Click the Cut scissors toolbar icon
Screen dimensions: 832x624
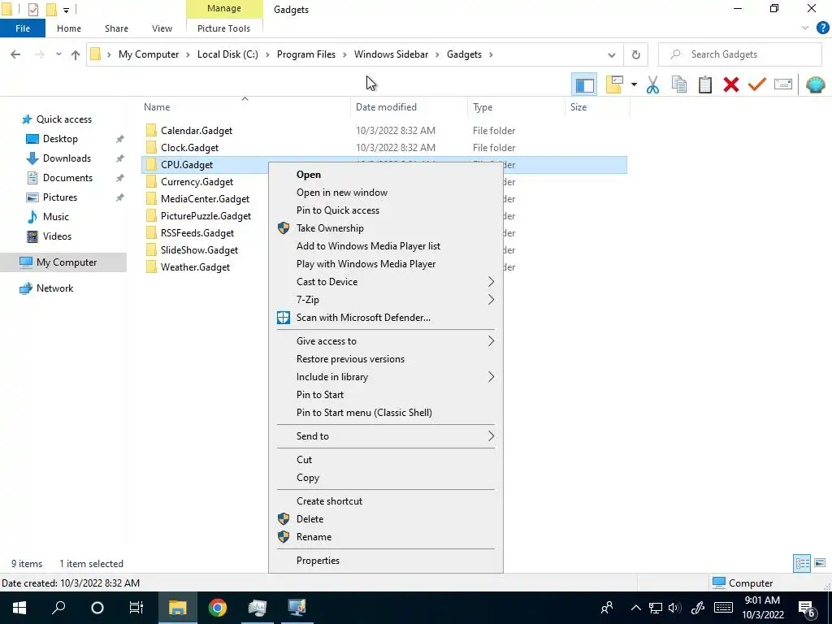[652, 84]
